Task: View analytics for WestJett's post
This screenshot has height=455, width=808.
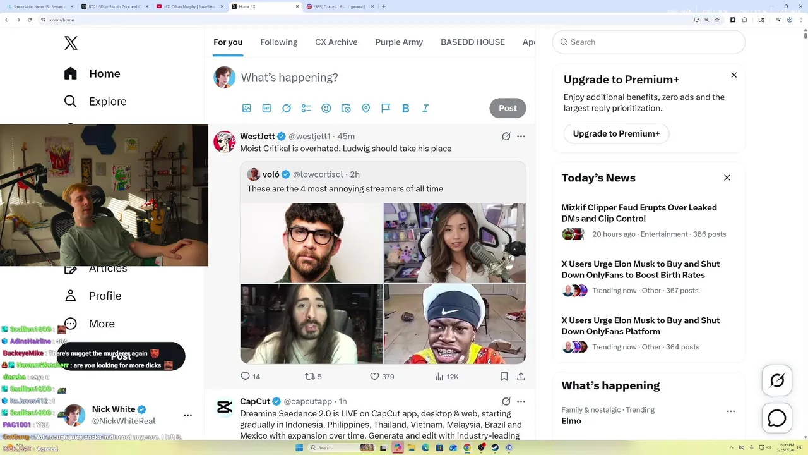Action: click(x=447, y=377)
